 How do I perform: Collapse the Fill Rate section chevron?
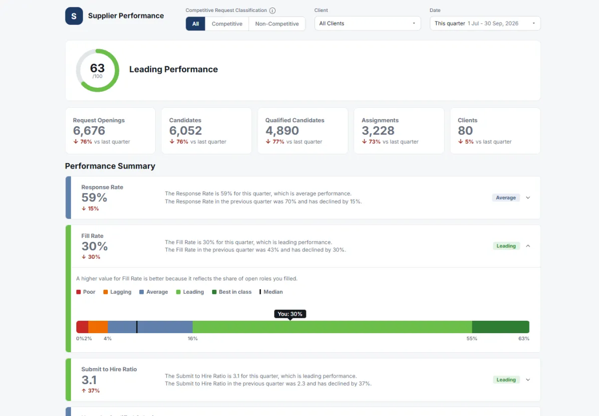528,246
